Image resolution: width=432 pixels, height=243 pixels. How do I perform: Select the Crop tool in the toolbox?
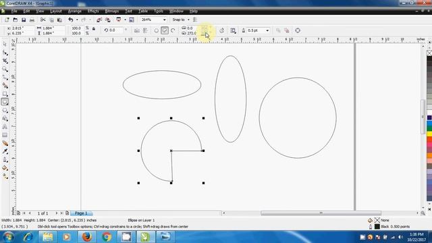pyautogui.click(x=5, y=61)
